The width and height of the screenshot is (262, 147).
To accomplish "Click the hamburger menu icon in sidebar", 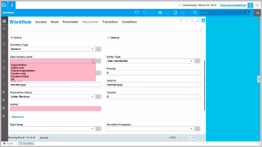I will tap(4, 21).
